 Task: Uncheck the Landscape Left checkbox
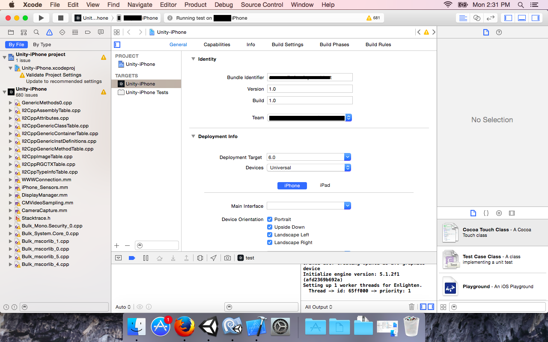click(x=270, y=235)
